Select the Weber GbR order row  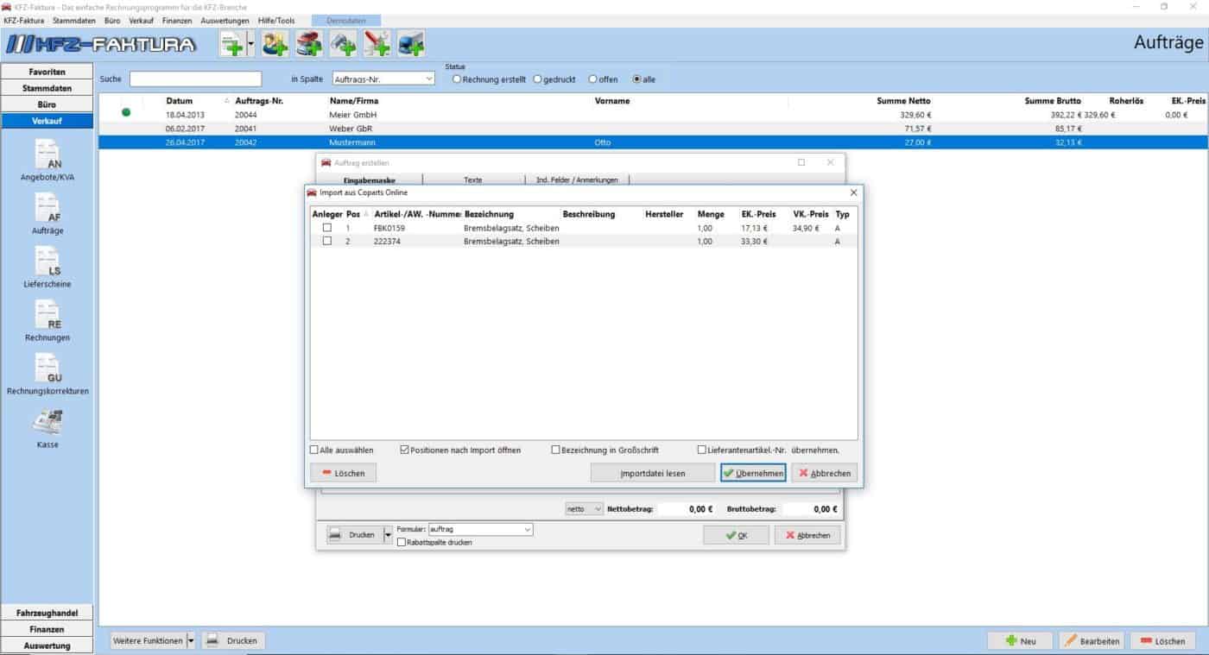pyautogui.click(x=653, y=129)
